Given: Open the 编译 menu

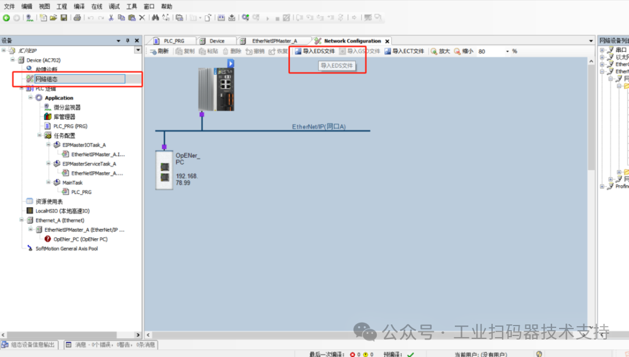Looking at the screenshot, I should (79, 6).
